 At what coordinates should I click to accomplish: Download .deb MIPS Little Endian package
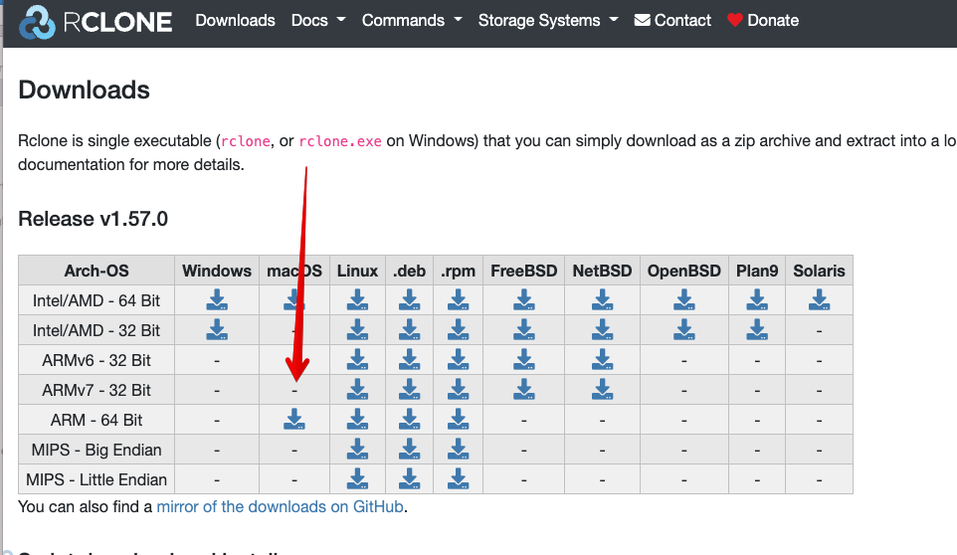[410, 479]
